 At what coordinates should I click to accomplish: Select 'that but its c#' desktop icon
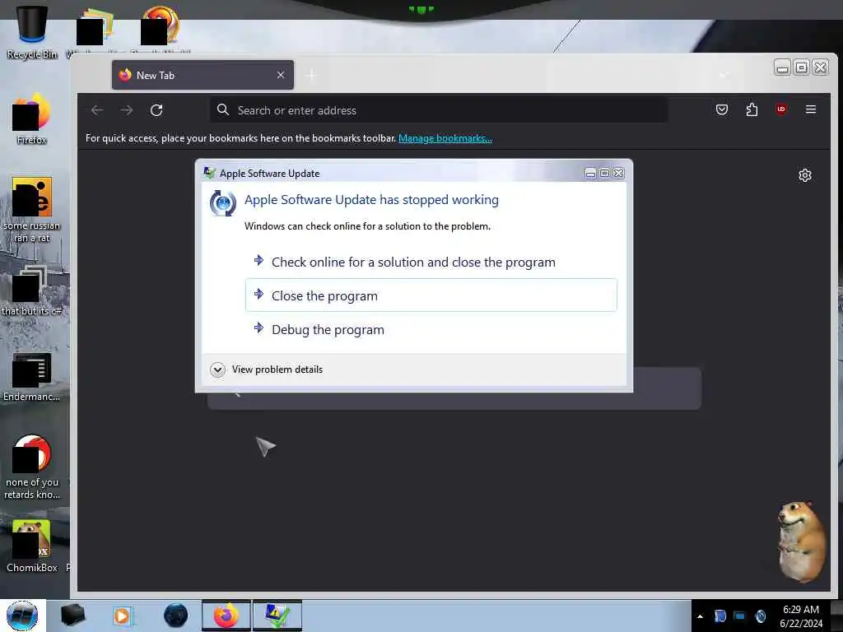[x=32, y=290]
